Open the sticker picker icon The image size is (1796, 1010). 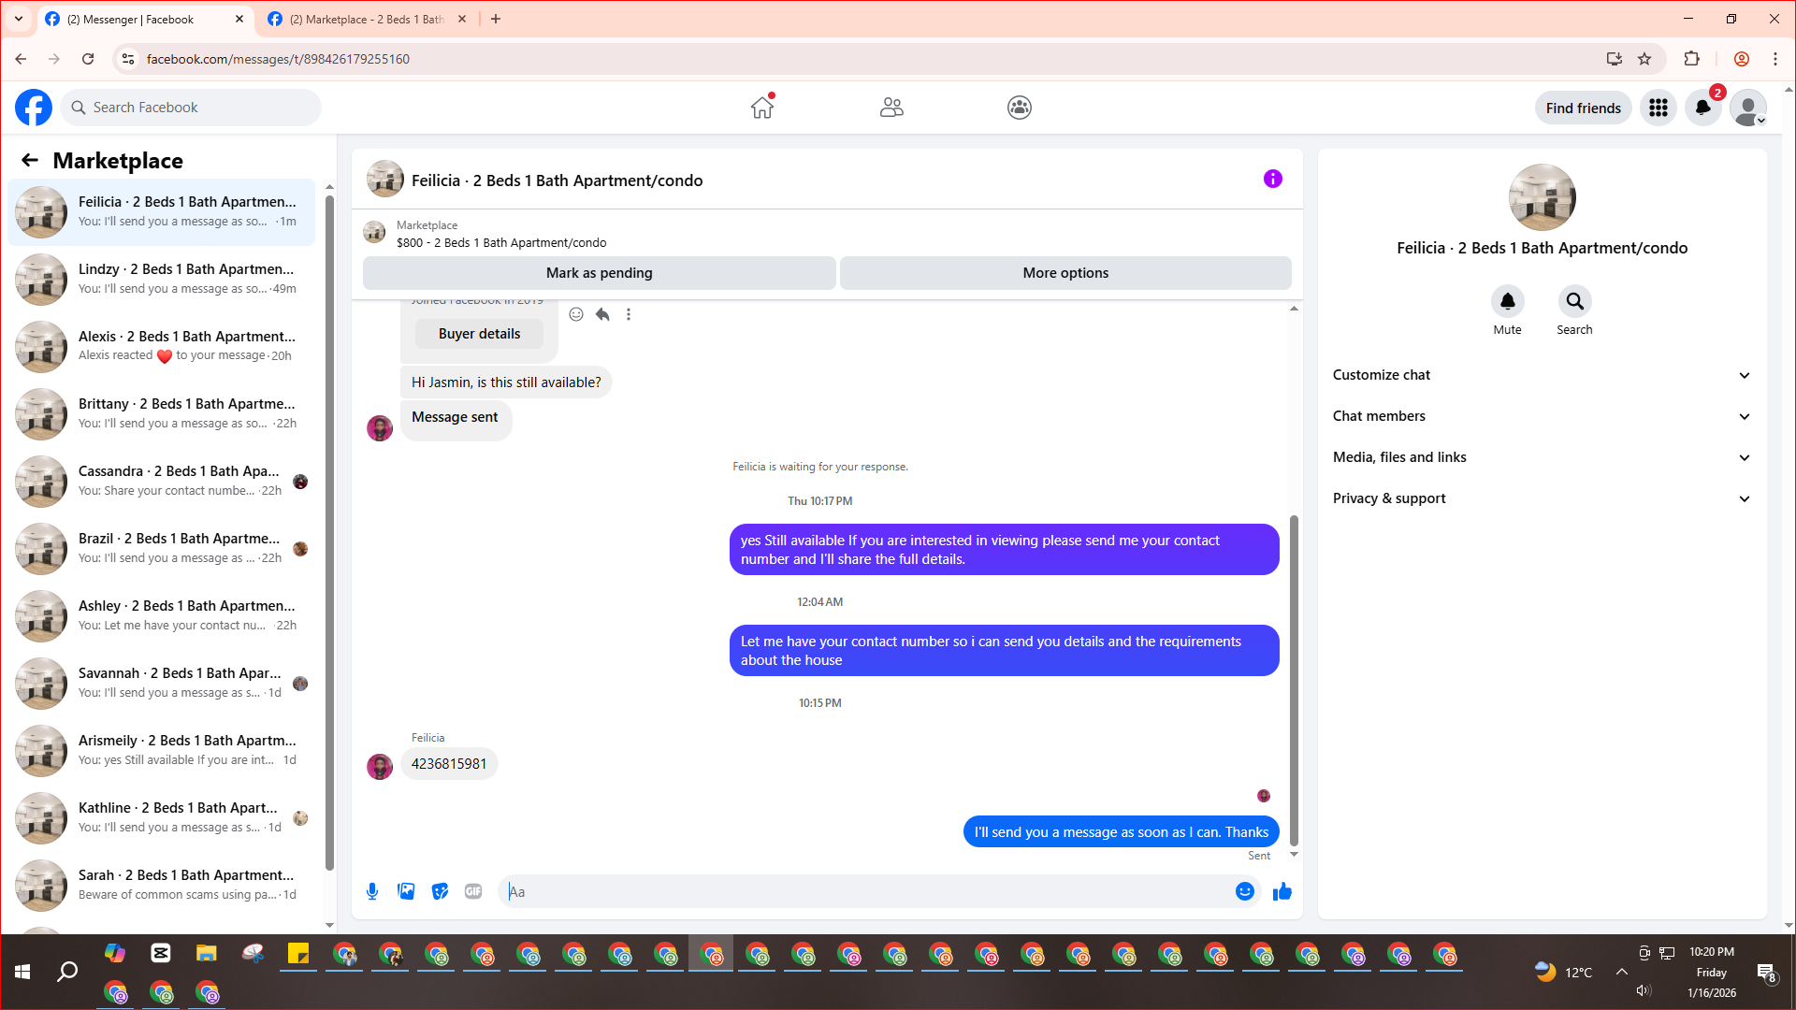440,891
